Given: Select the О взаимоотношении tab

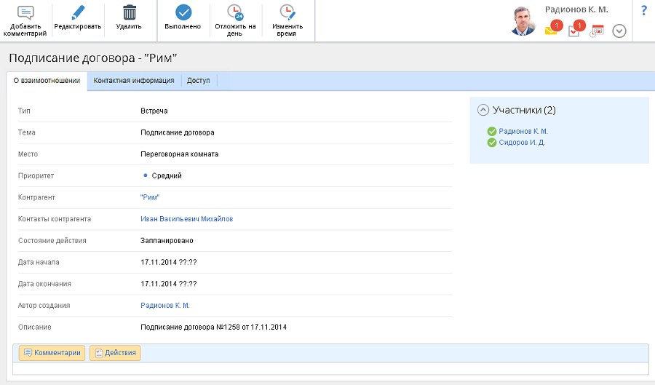Looking at the screenshot, I should click(x=47, y=81).
